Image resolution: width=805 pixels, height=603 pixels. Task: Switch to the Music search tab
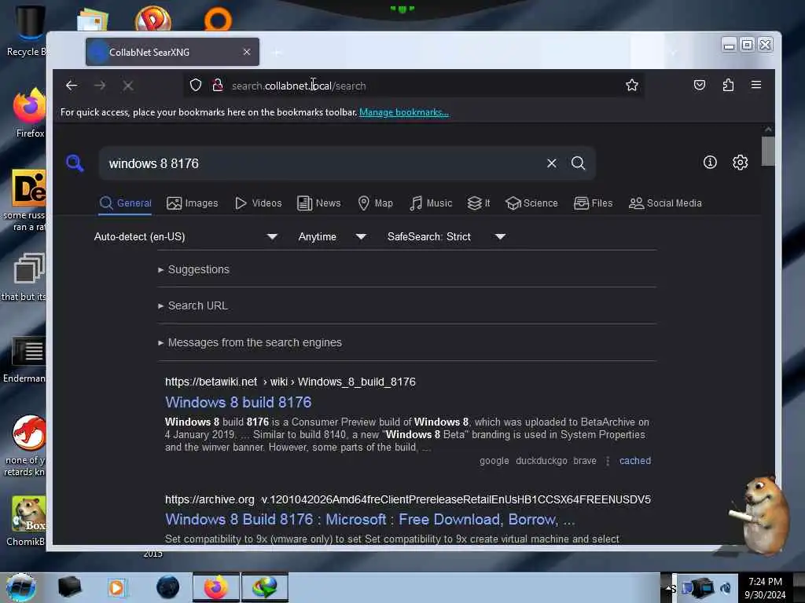[431, 203]
